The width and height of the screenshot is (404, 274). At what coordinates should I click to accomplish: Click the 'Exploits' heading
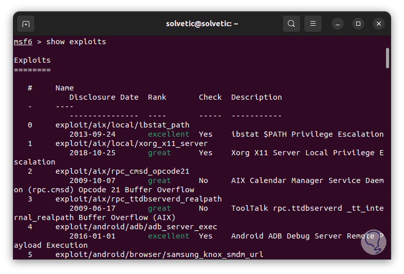point(32,60)
